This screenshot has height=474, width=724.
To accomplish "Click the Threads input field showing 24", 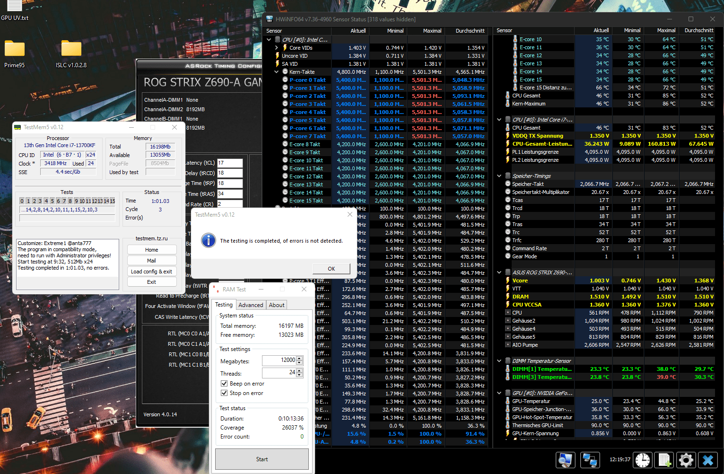I will coord(279,373).
